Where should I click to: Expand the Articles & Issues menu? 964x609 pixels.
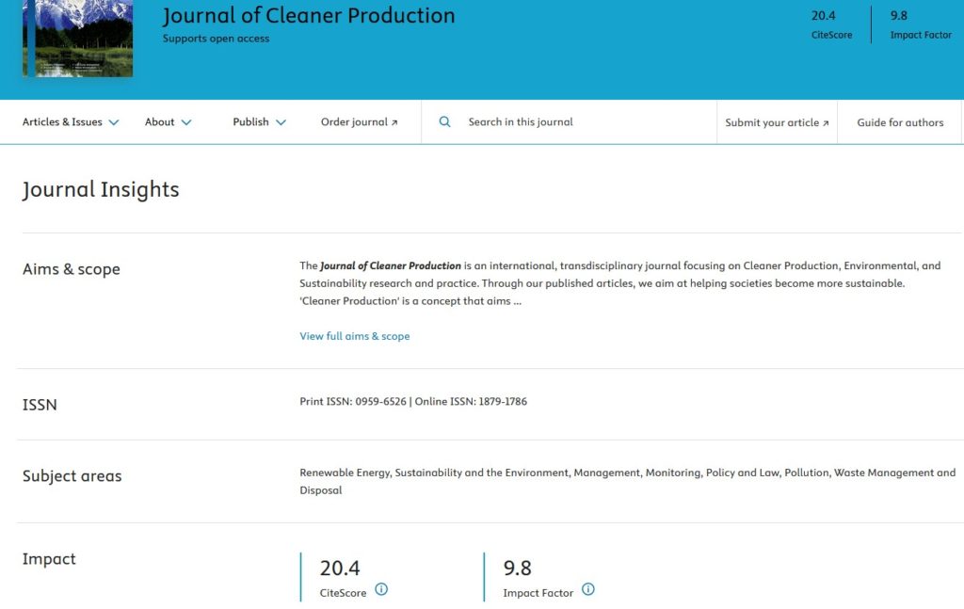click(71, 121)
